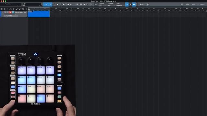The height and width of the screenshot is (116, 207).
Task: Toggle the cursor-follows-edit icon after blue arrow
Action: pyautogui.click(x=137, y=5)
